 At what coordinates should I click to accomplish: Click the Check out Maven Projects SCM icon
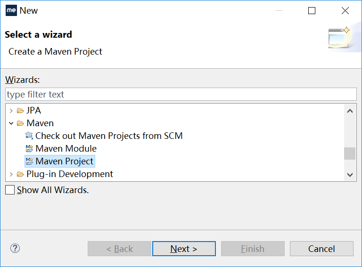tap(29, 136)
